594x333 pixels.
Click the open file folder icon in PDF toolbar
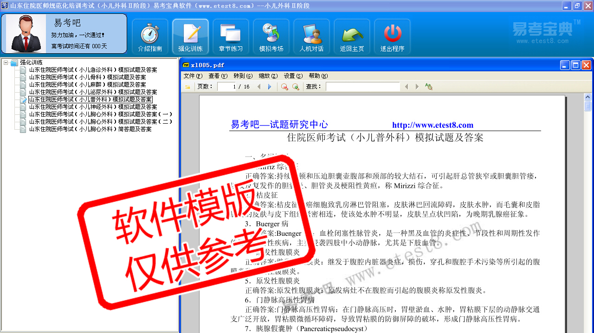pos(187,87)
